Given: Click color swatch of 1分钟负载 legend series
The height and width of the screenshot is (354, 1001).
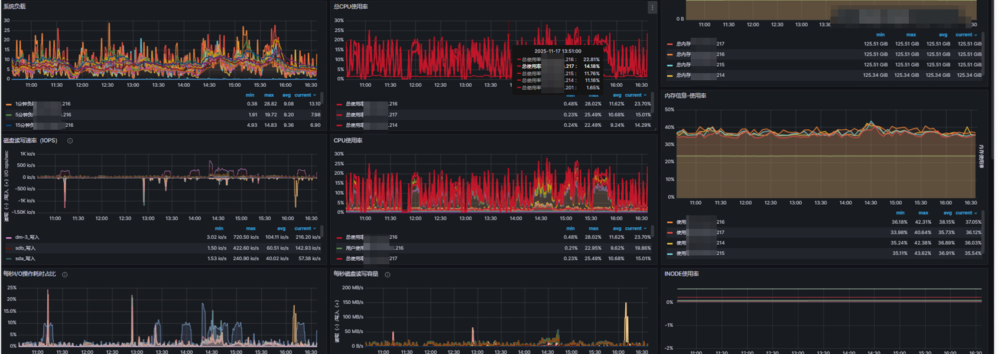Looking at the screenshot, I should (x=9, y=104).
